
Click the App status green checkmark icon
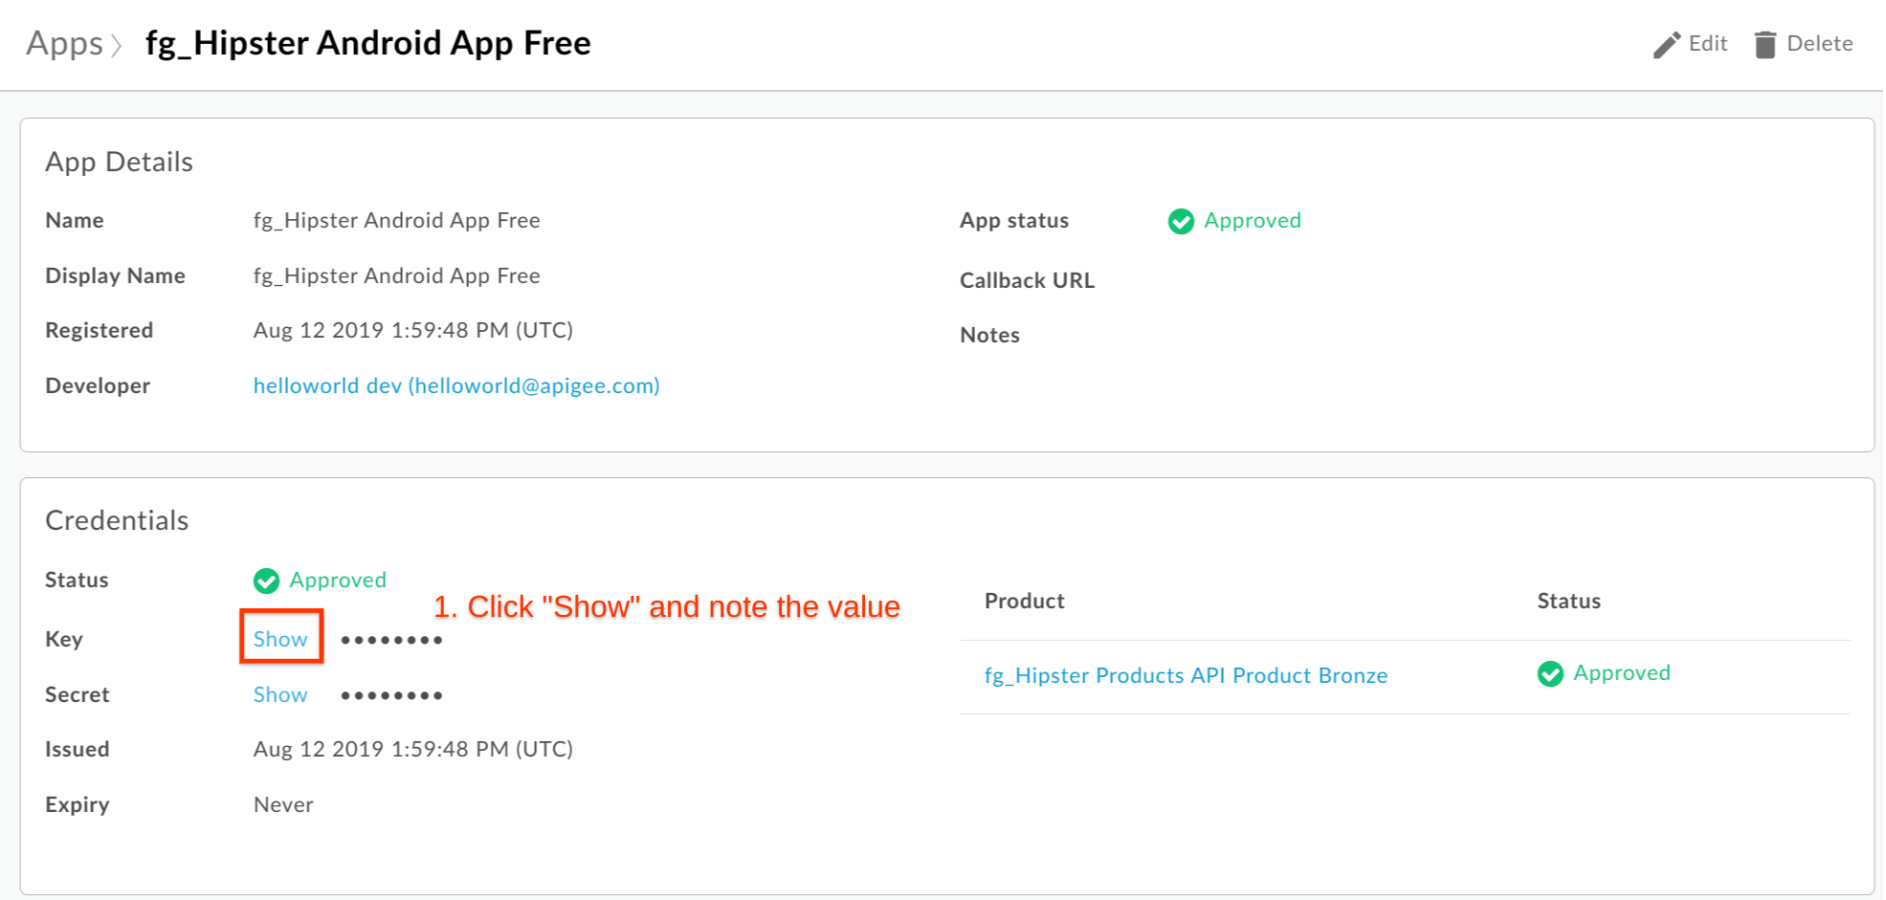tap(1181, 221)
